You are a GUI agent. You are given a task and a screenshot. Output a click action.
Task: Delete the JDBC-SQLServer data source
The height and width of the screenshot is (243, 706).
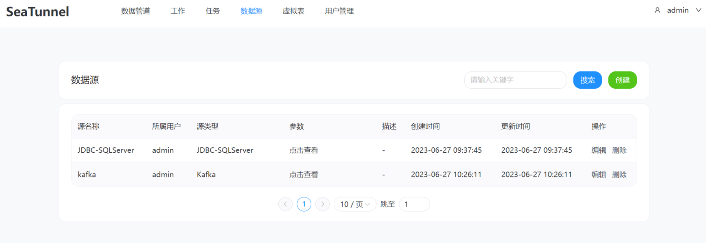[x=619, y=150]
